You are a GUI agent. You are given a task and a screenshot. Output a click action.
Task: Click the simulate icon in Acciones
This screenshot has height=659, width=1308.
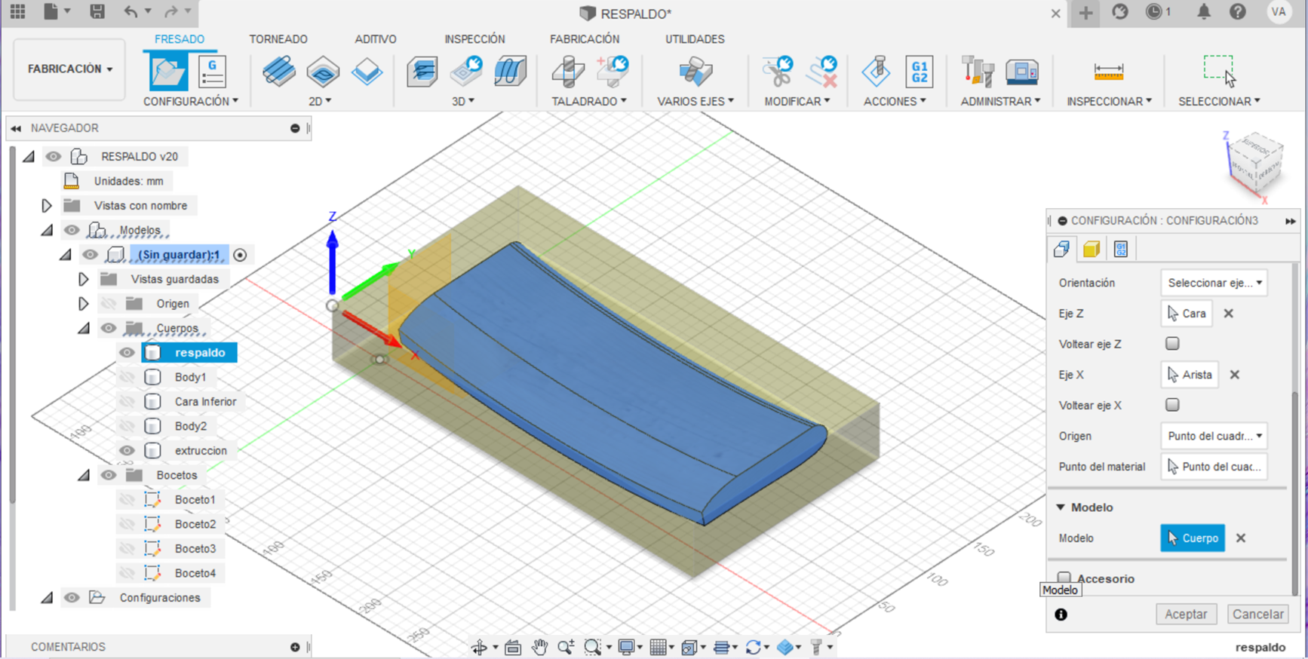(876, 72)
